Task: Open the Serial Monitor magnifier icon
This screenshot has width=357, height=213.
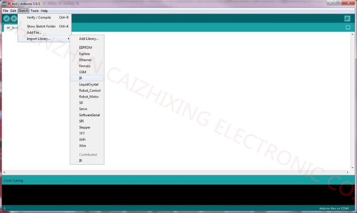Action: coord(347,18)
